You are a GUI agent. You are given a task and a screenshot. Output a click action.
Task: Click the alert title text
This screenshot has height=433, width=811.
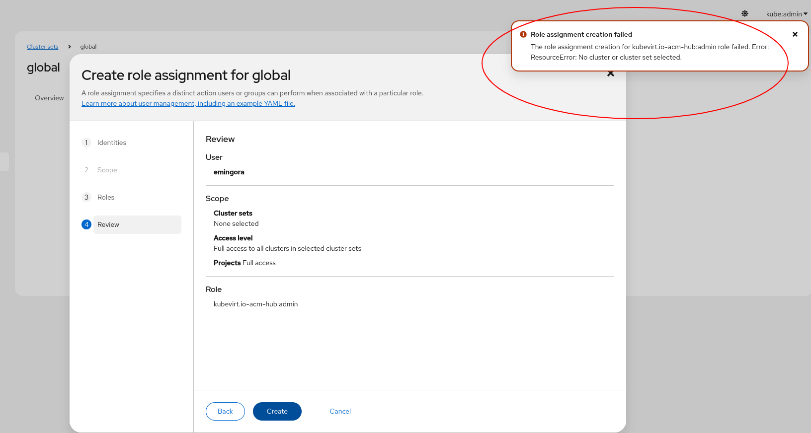(581, 34)
